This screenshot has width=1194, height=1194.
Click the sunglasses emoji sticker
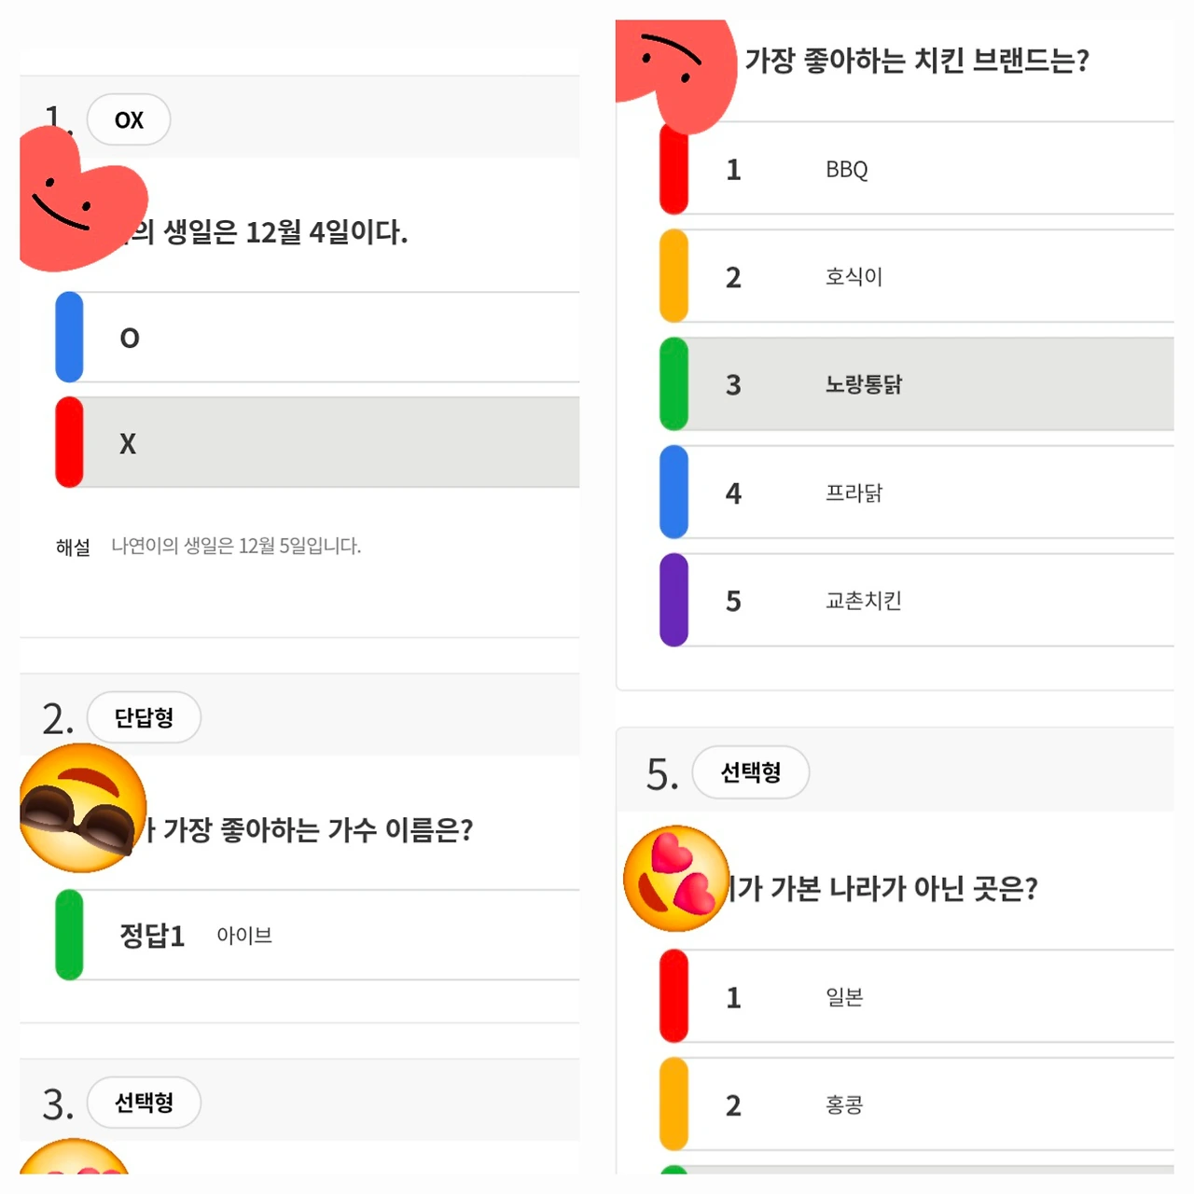[82, 809]
